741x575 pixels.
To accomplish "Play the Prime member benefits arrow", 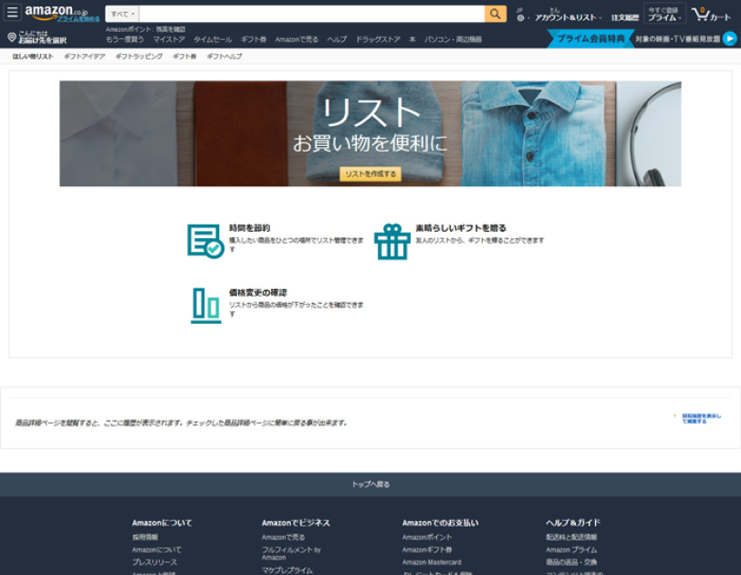I will click(x=730, y=38).
